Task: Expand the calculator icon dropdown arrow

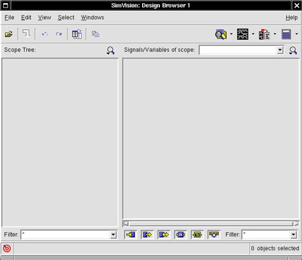Action: pyautogui.click(x=297, y=34)
